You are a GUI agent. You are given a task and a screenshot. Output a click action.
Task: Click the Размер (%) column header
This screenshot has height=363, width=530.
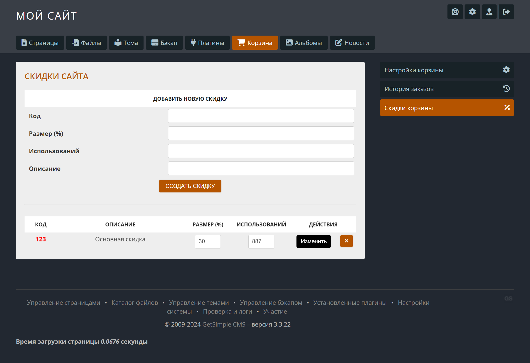tap(208, 224)
